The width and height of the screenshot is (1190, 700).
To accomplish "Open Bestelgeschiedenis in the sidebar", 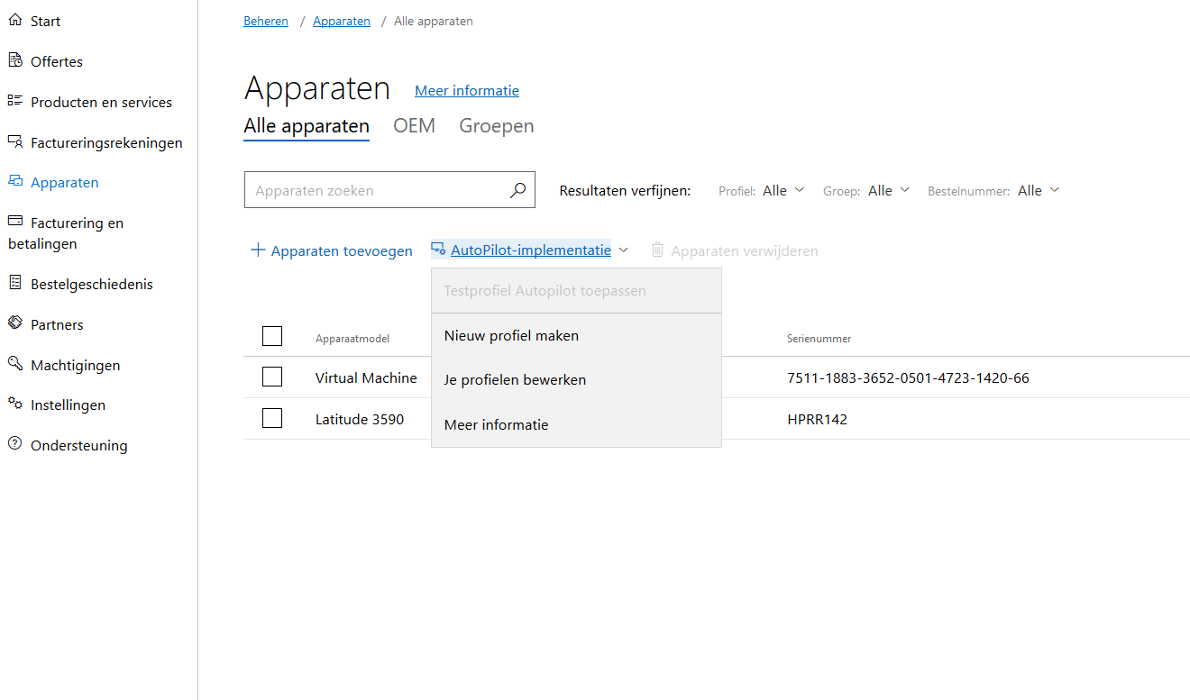I will (x=92, y=284).
